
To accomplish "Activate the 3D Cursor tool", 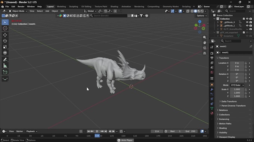I will [5, 28].
